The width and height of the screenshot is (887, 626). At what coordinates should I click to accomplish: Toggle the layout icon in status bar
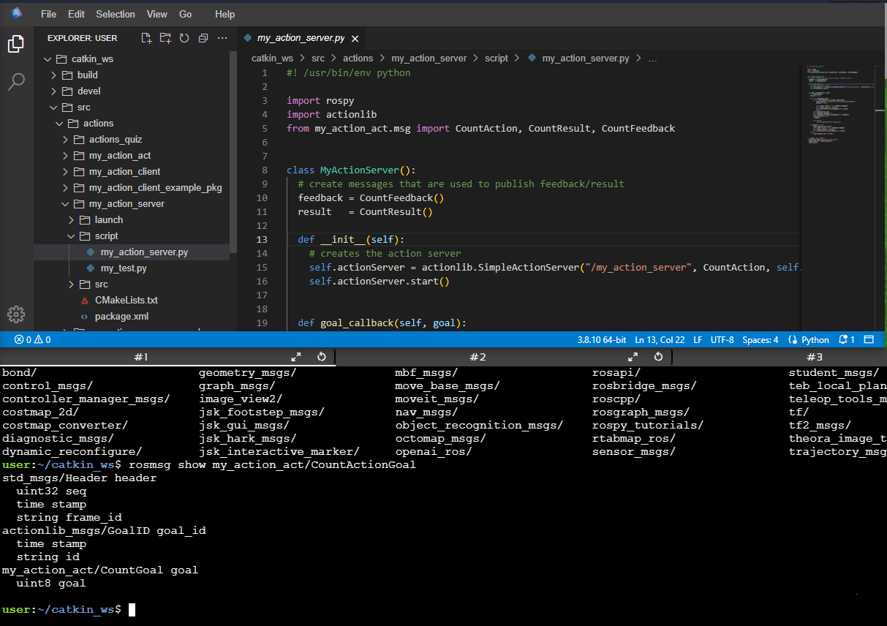(869, 340)
